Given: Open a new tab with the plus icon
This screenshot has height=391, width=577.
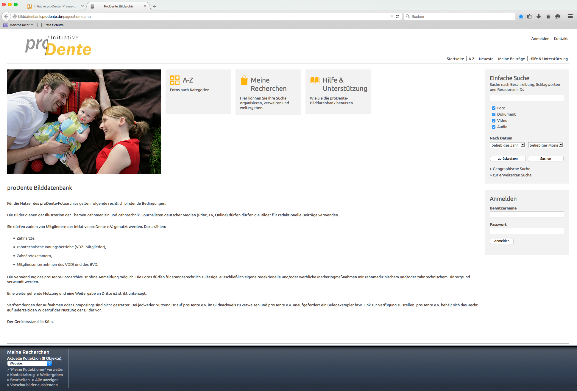Looking at the screenshot, I should tap(155, 6).
